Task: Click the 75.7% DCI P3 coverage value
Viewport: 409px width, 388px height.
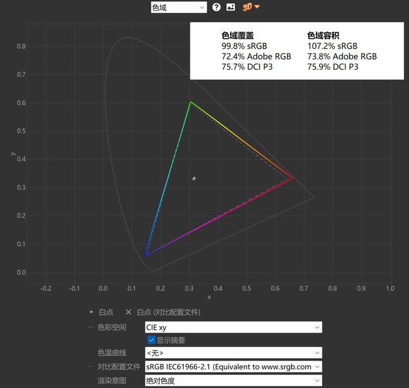Action: pyautogui.click(x=247, y=67)
